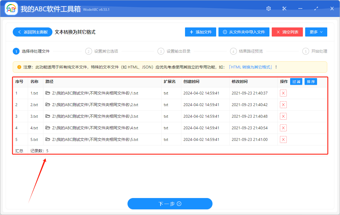Open the 更多 dropdown menu

(x=316, y=32)
